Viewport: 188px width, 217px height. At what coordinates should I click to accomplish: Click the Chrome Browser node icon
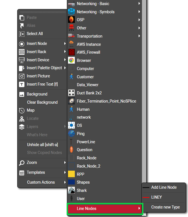pyautogui.click(x=71, y=60)
